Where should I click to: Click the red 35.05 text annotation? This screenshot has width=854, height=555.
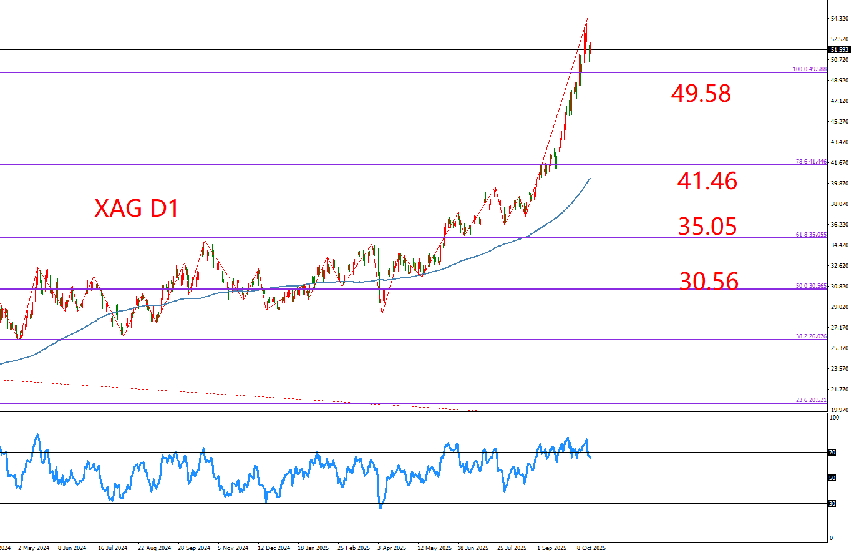tap(707, 227)
